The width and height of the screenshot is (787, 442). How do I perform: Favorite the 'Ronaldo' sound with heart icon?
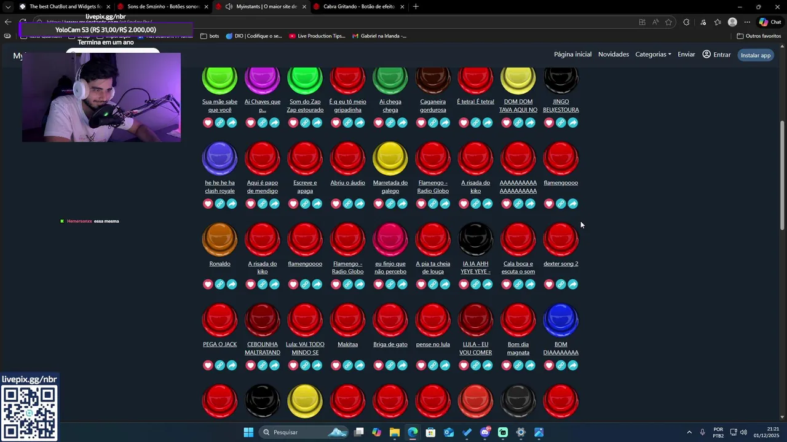[208, 284]
